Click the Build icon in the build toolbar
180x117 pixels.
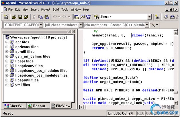click(x=172, y=17)
